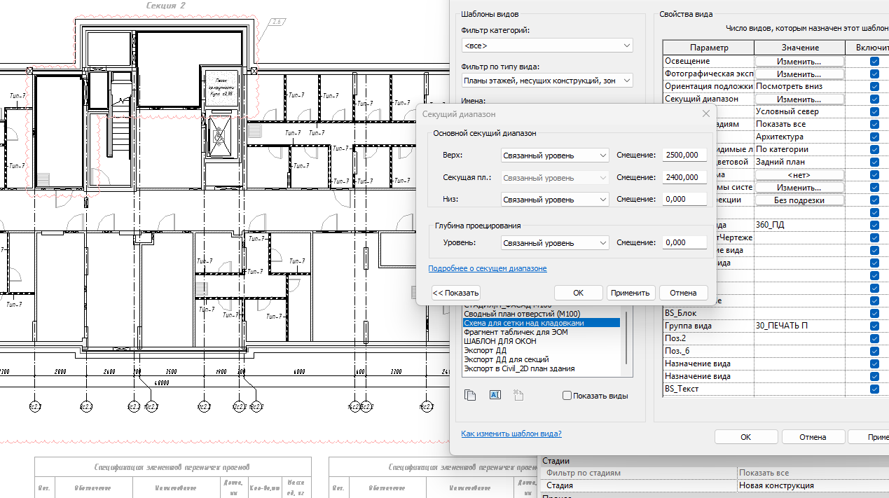
Task: Close the Секущий диапазон dialog with X
Action: [x=705, y=113]
